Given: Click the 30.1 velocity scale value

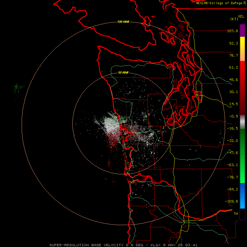Looking at the screenshot, I should 234,92.
